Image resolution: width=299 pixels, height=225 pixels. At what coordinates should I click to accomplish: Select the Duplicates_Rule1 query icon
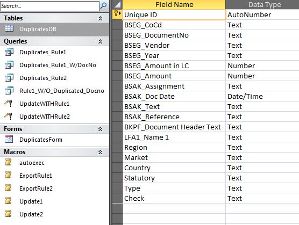click(9, 52)
